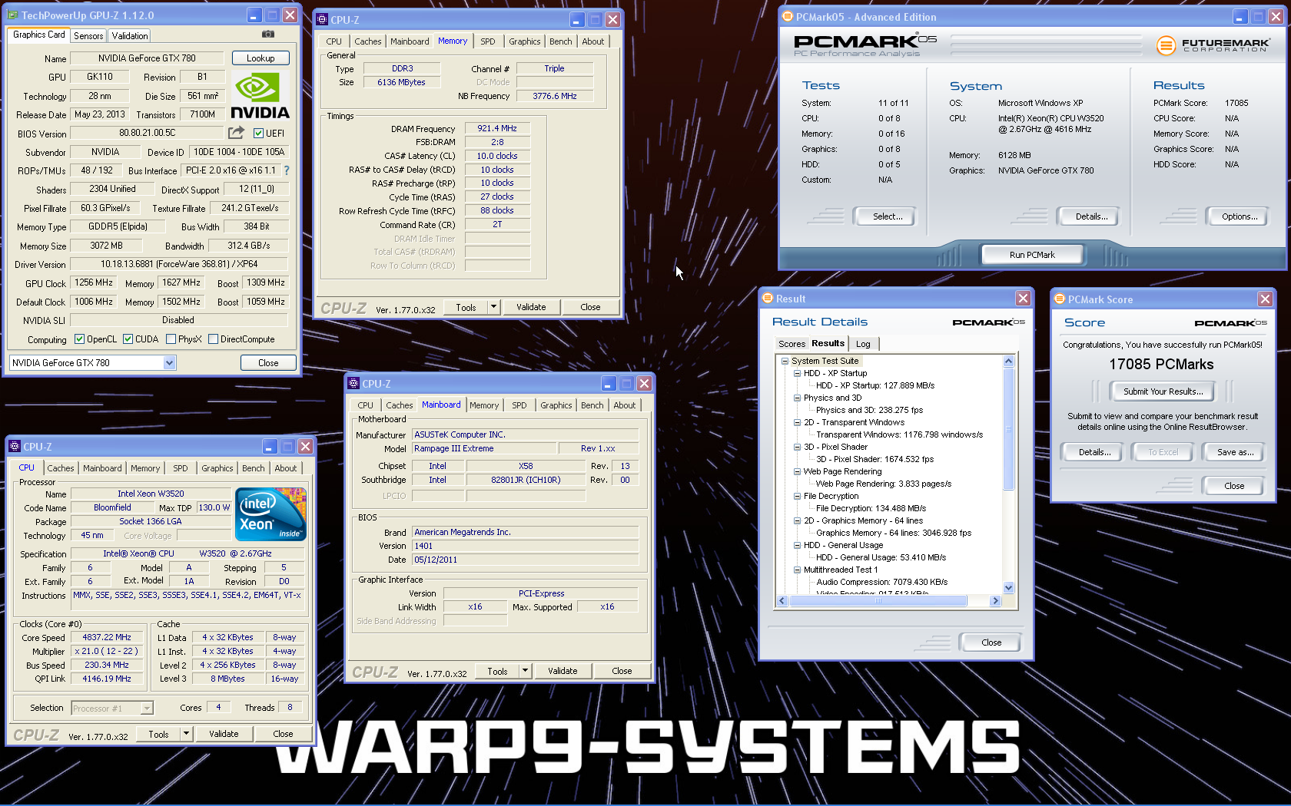Screen dimensions: 1291x806
Task: Collapse the Physics and 3D node
Action: [797, 398]
